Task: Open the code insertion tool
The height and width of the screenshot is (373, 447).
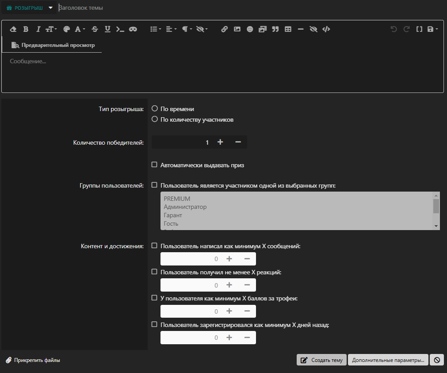Action: coord(326,29)
